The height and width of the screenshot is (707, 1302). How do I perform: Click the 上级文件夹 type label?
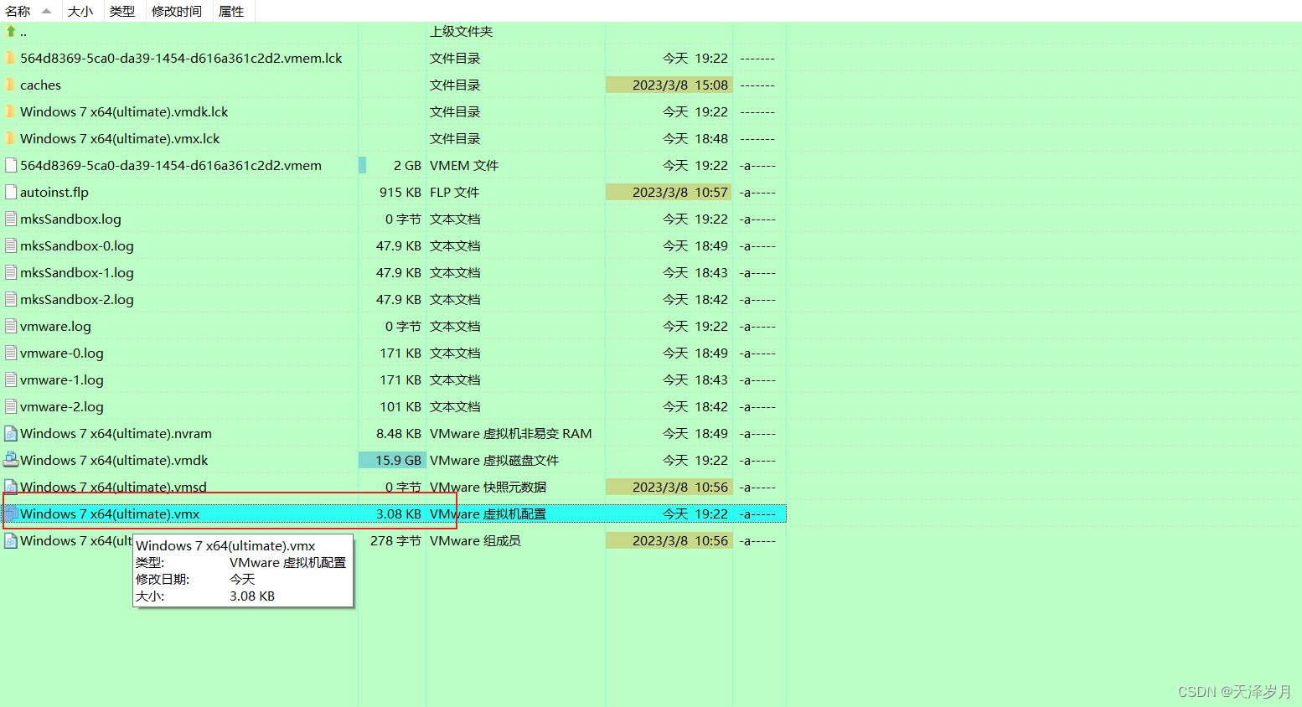pyautogui.click(x=461, y=31)
